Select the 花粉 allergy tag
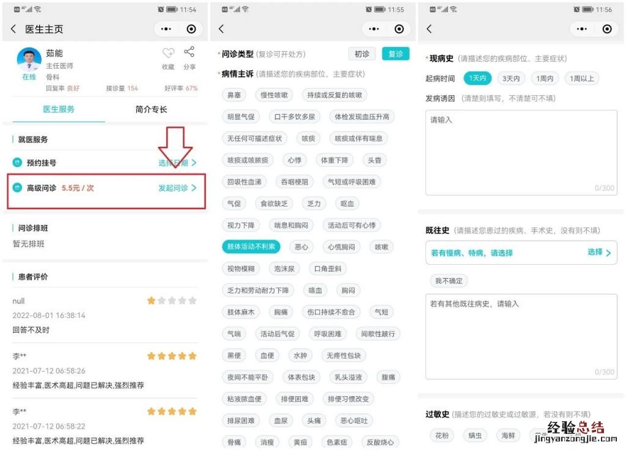 [441, 435]
